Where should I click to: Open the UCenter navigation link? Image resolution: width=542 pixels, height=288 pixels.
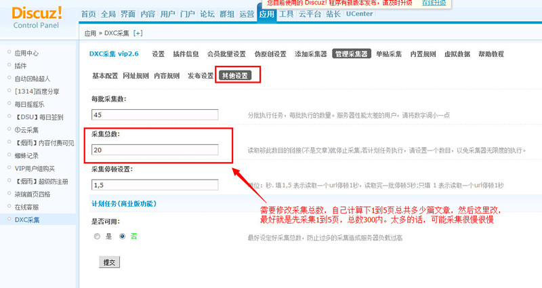tap(360, 14)
